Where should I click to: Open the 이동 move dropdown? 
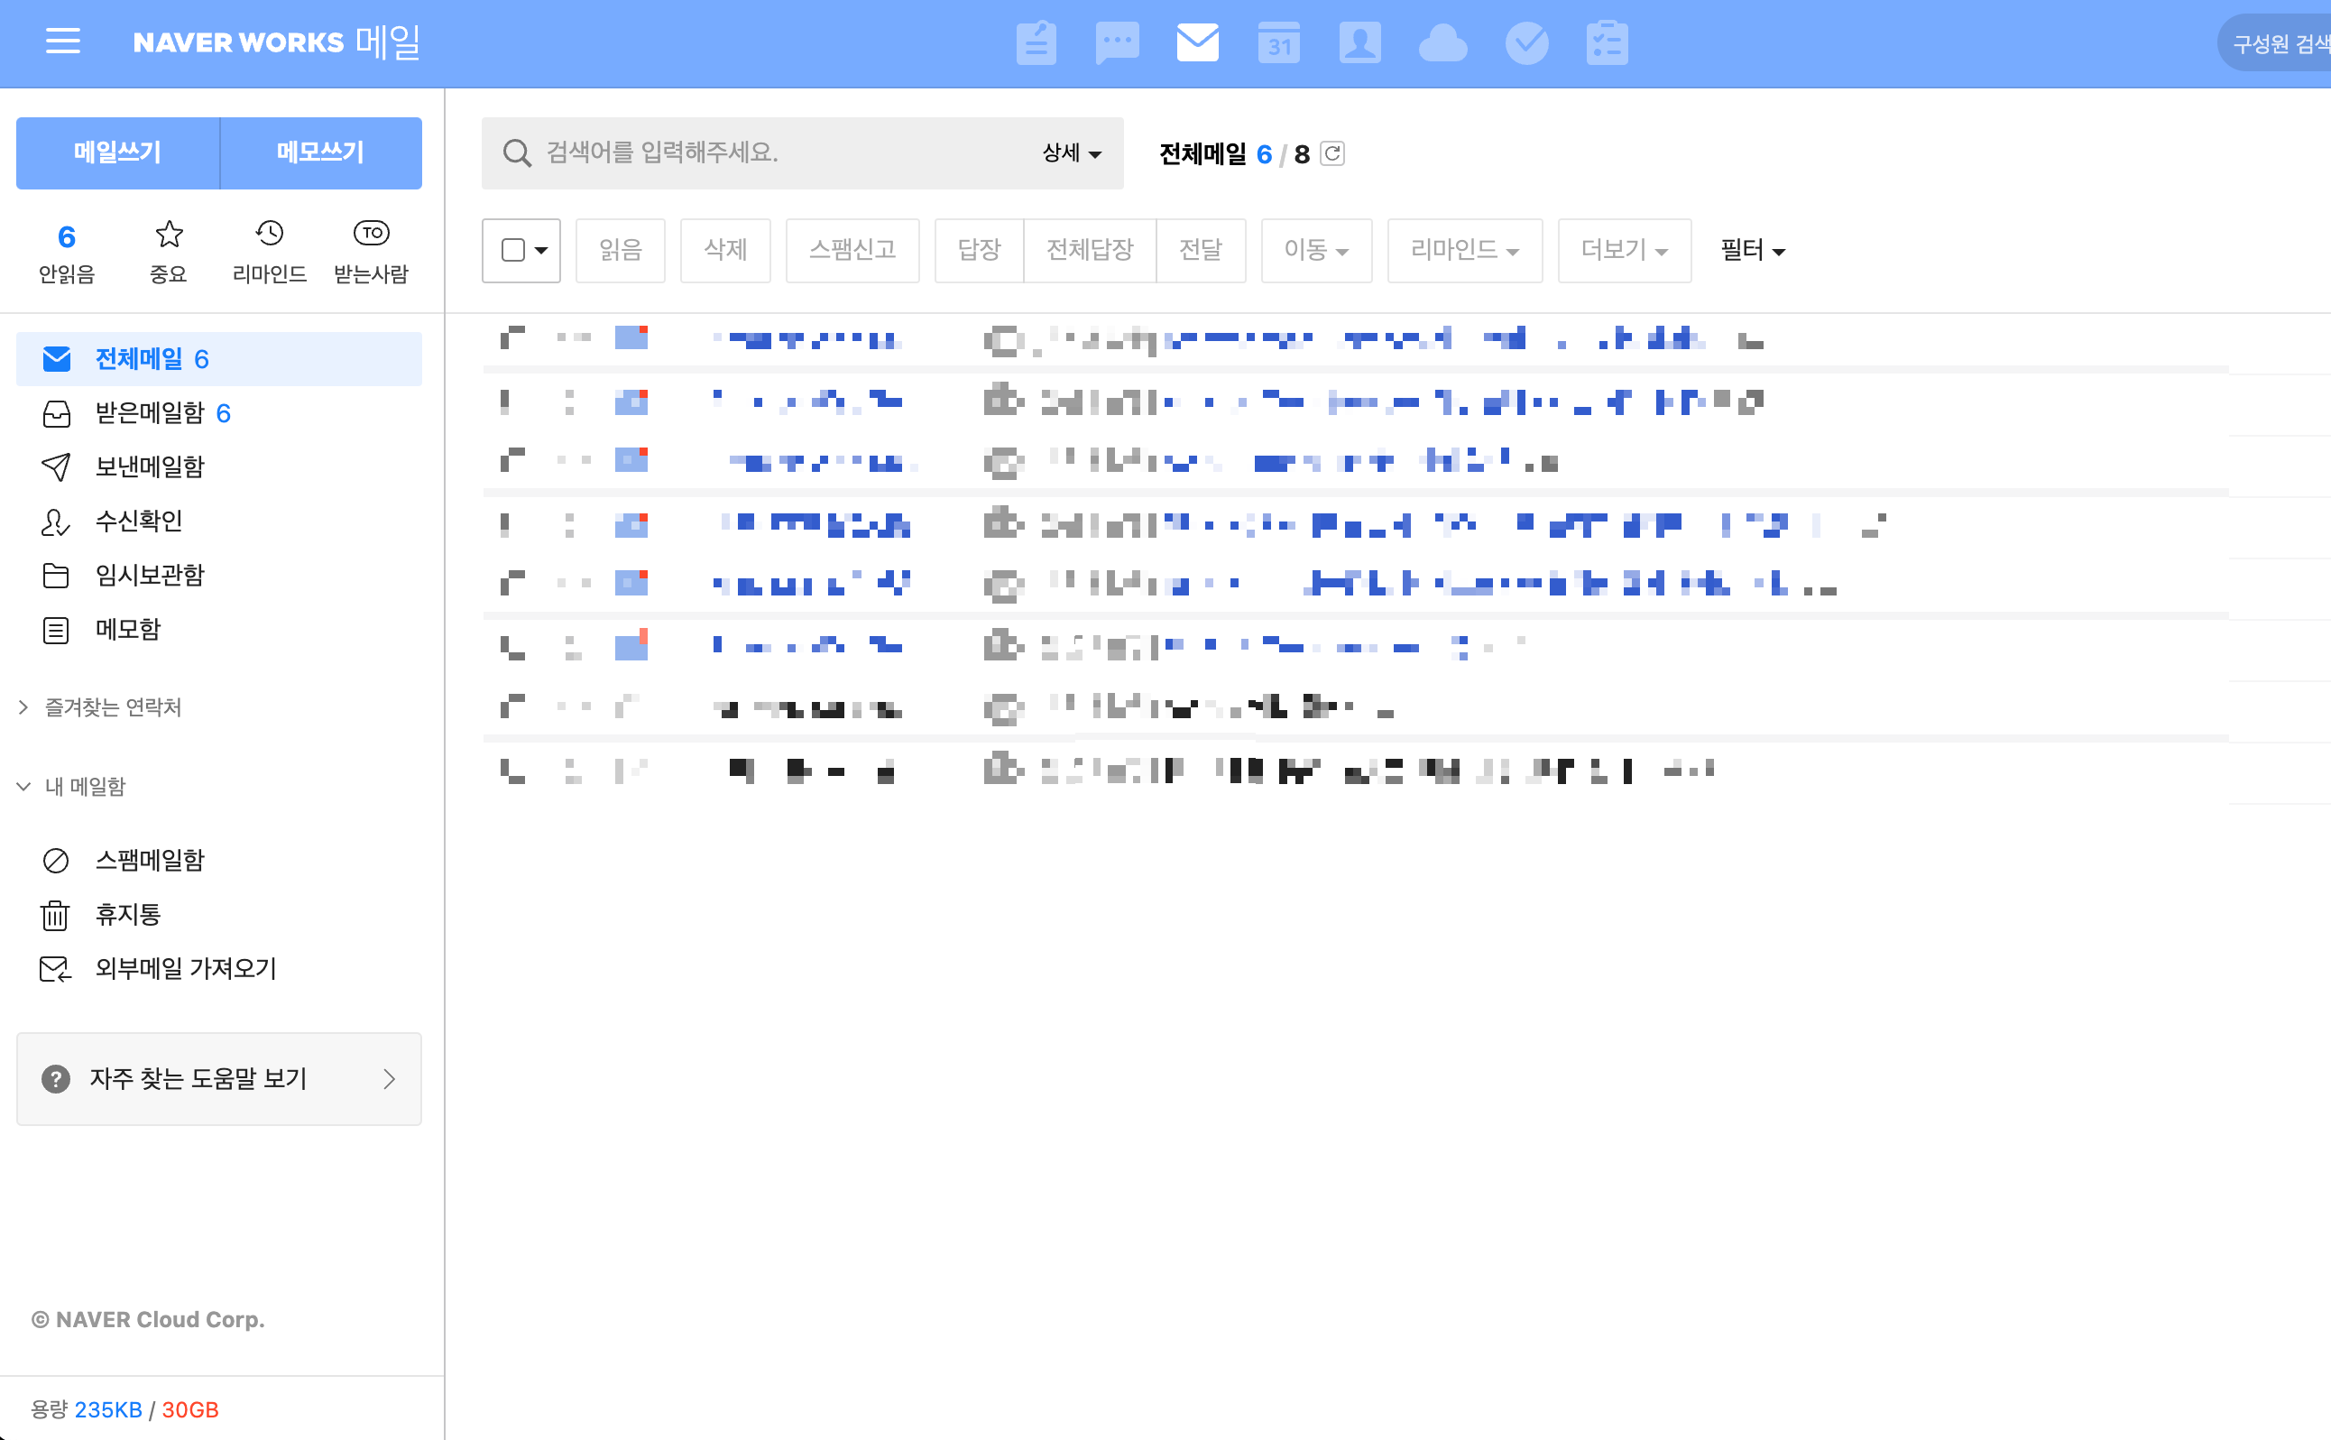[1316, 251]
